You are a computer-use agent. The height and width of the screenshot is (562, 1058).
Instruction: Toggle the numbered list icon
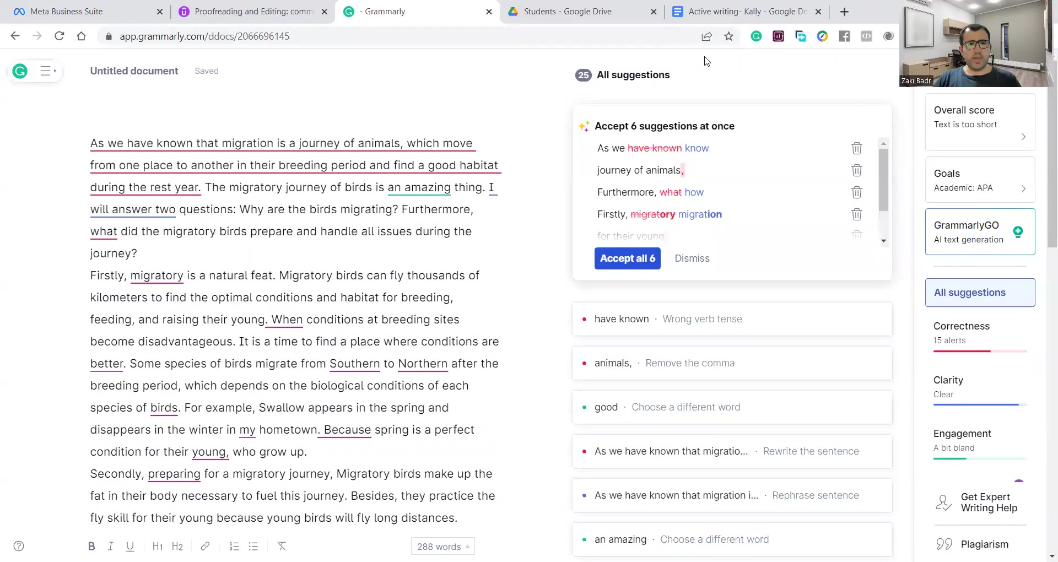pyautogui.click(x=234, y=546)
